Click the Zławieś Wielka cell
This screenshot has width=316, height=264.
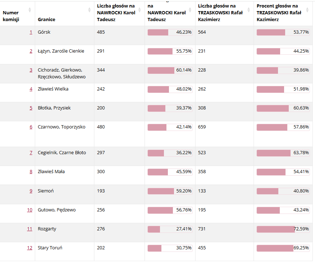pyautogui.click(x=53, y=89)
